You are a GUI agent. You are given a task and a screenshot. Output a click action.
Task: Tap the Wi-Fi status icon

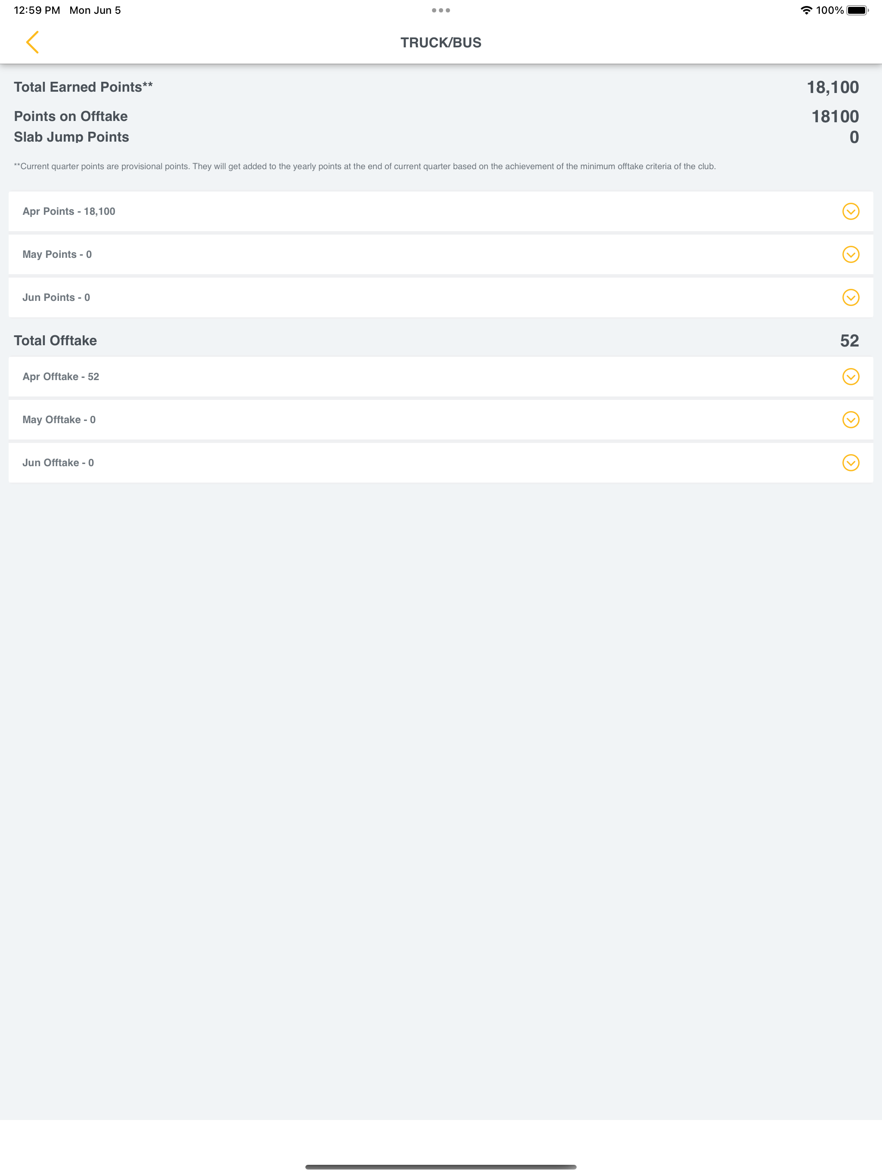click(x=806, y=10)
